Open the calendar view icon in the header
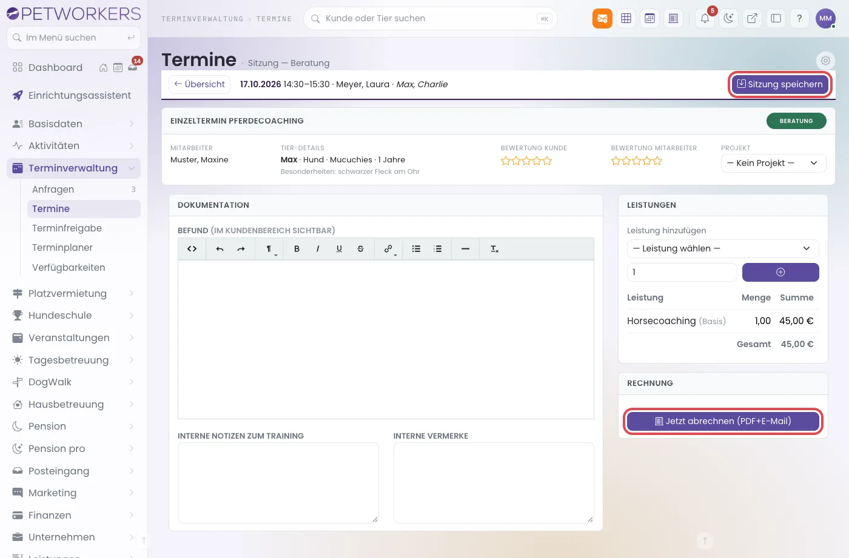849x558 pixels. [649, 19]
